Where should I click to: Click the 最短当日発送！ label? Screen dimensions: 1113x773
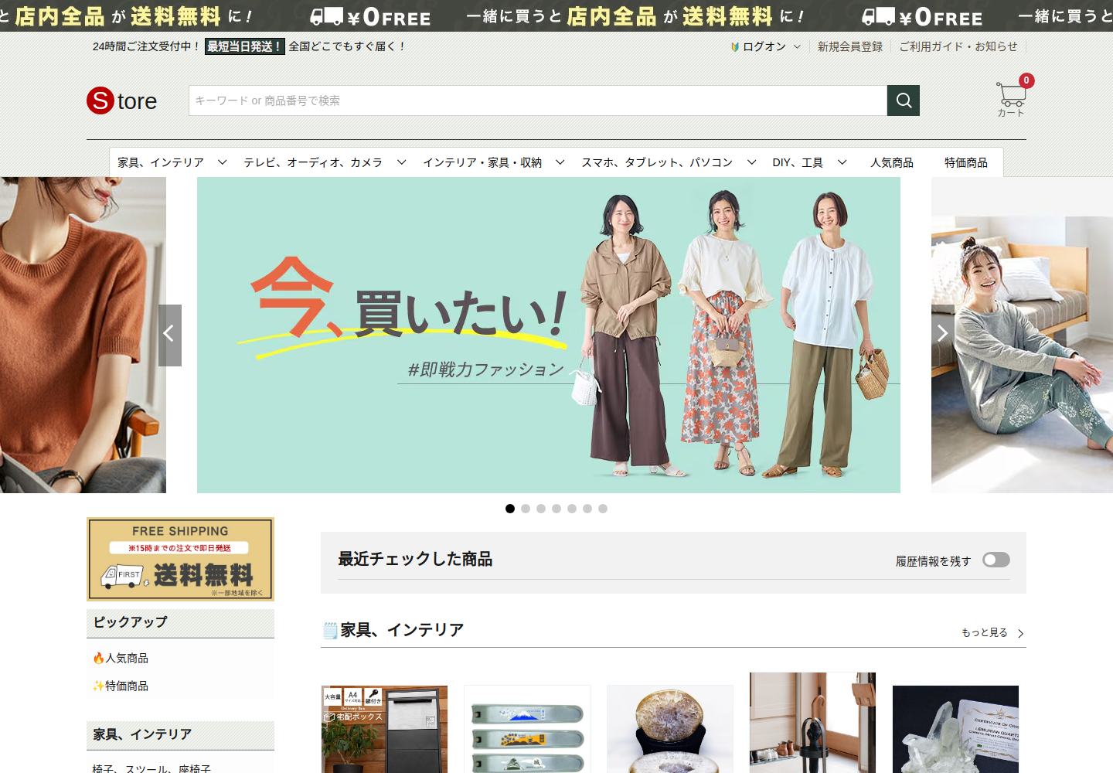(245, 46)
